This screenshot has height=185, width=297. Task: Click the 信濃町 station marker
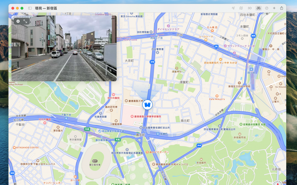[x=158, y=134]
